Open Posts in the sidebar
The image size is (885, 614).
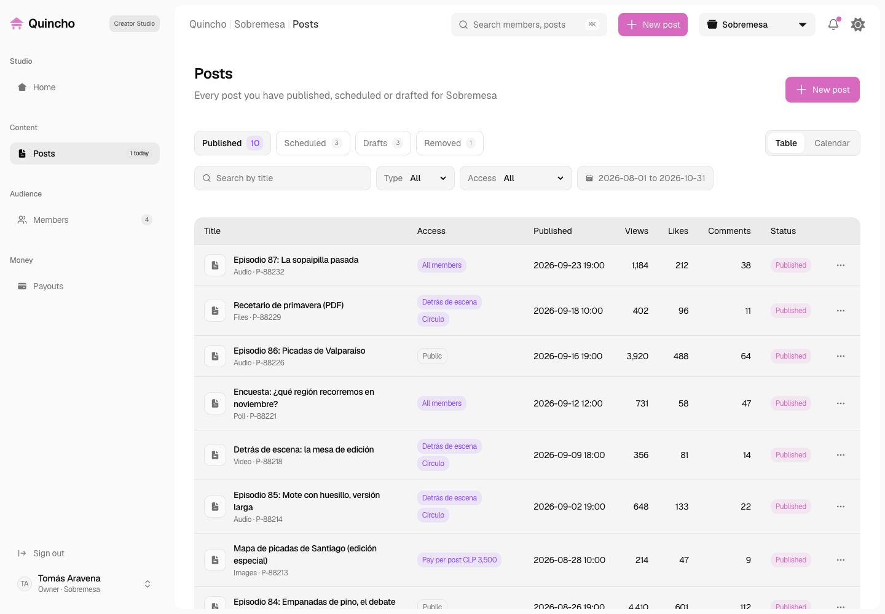coord(85,153)
